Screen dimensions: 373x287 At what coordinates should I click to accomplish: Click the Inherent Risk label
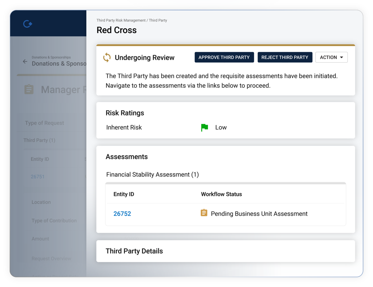click(124, 127)
